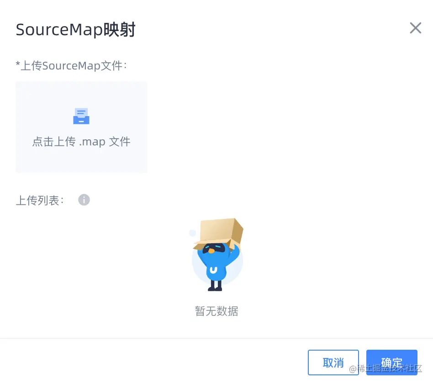Click the red required asterisk before 上传SourceMap文件
This screenshot has width=433, height=384.
click(18, 64)
